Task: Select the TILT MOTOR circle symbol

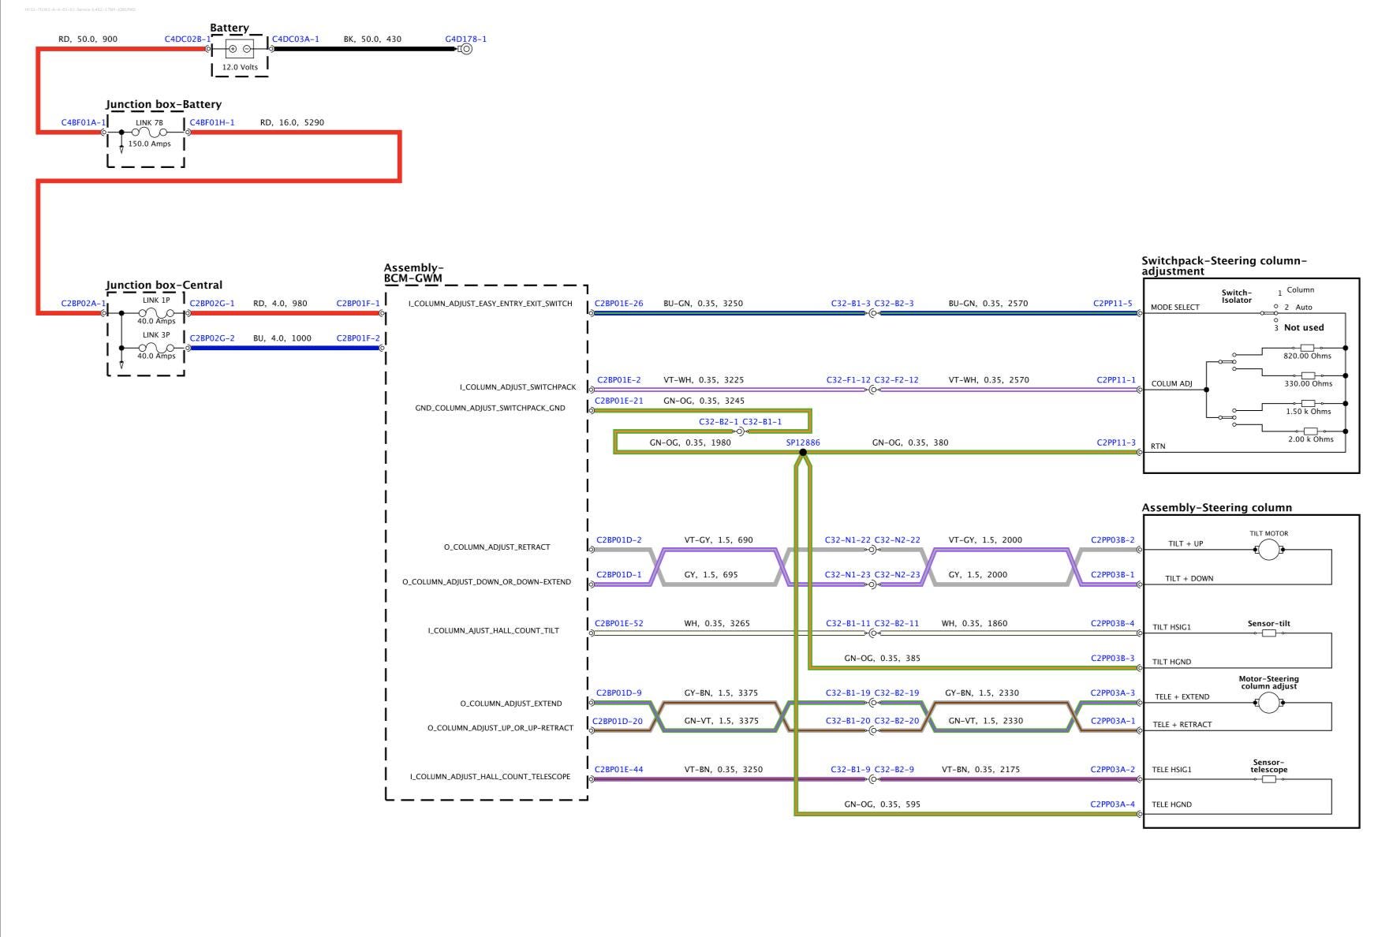Action: (x=1268, y=549)
